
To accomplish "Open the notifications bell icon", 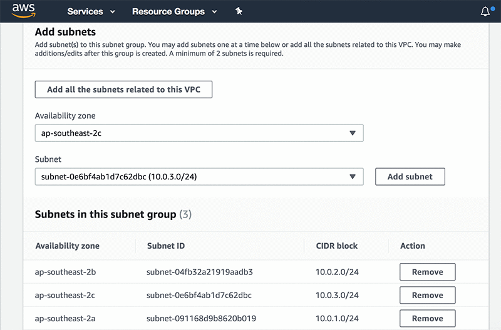I will click(485, 11).
